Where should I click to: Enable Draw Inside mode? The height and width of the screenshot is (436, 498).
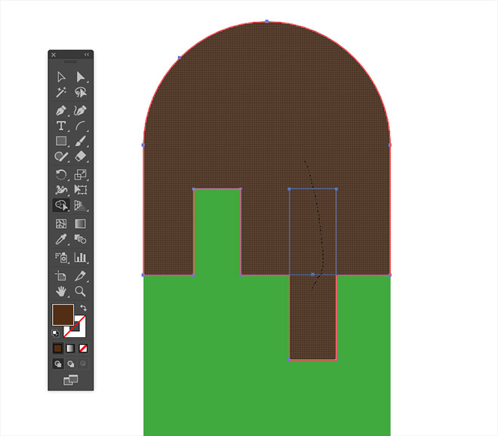click(83, 364)
